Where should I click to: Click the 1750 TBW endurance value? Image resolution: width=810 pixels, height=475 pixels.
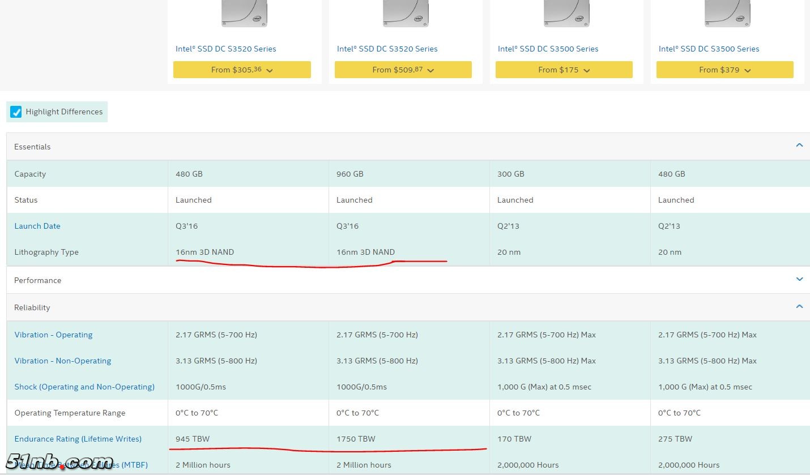[x=356, y=439]
